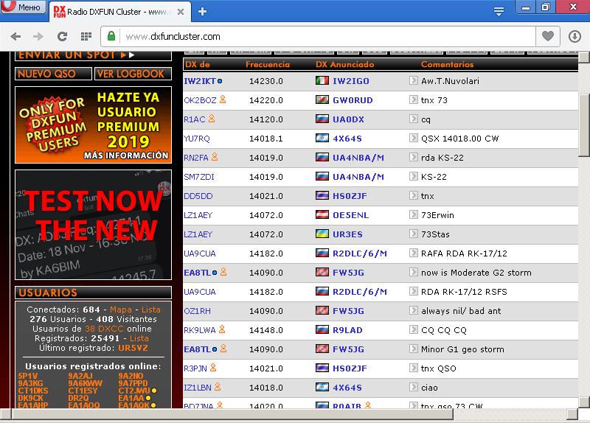
Task: Open the ENVIAR UN SPOT button
Action: coord(94,55)
